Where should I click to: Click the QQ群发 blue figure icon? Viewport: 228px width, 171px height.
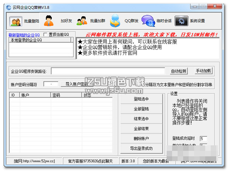tap(115, 21)
